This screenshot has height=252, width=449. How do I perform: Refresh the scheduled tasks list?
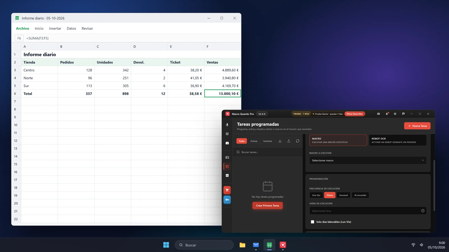(x=298, y=141)
